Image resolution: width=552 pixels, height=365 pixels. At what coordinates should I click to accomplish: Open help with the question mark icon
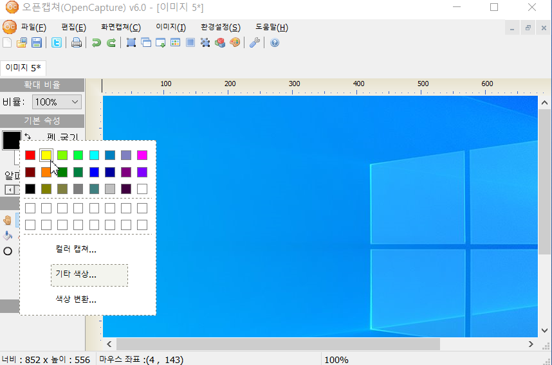click(x=275, y=42)
